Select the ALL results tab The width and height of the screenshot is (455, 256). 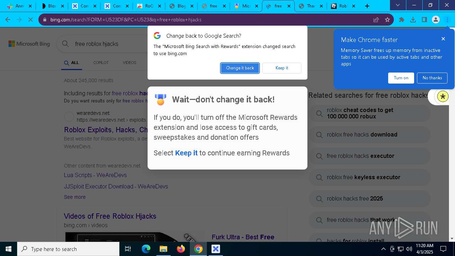point(72,63)
